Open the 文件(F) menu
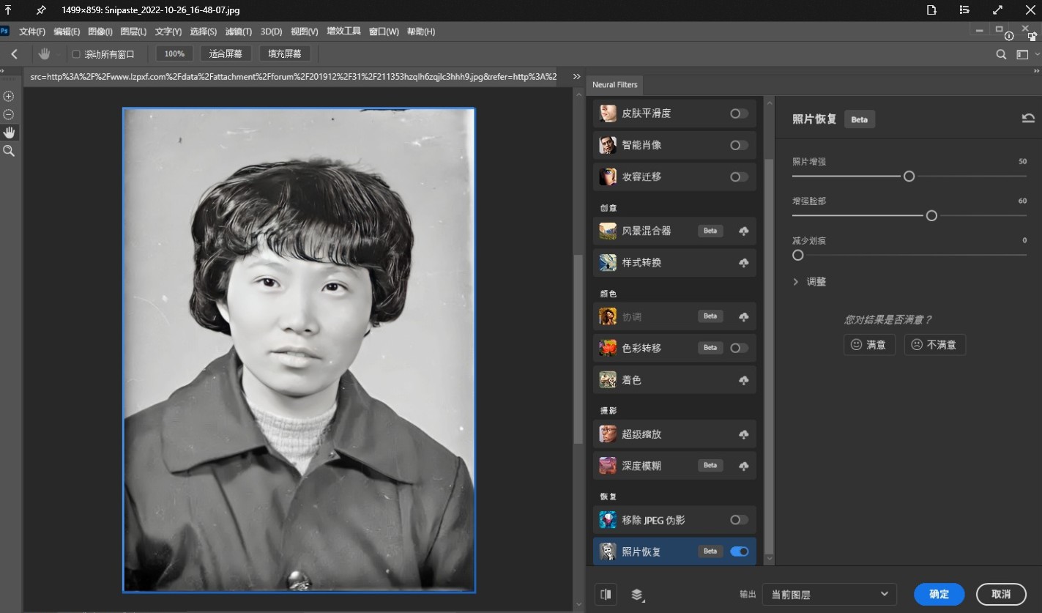The height and width of the screenshot is (613, 1042). [32, 31]
